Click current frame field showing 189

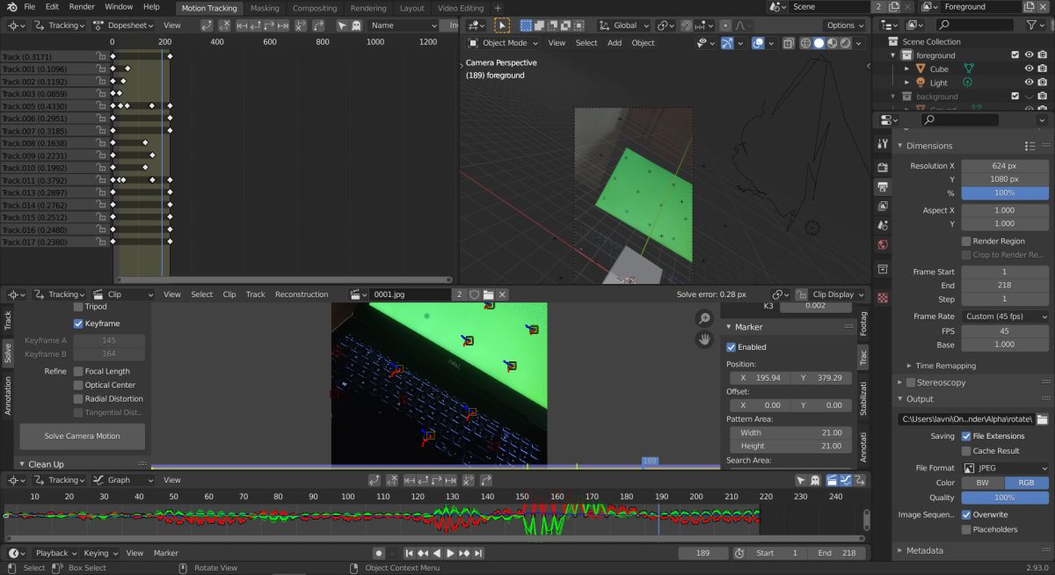point(702,553)
